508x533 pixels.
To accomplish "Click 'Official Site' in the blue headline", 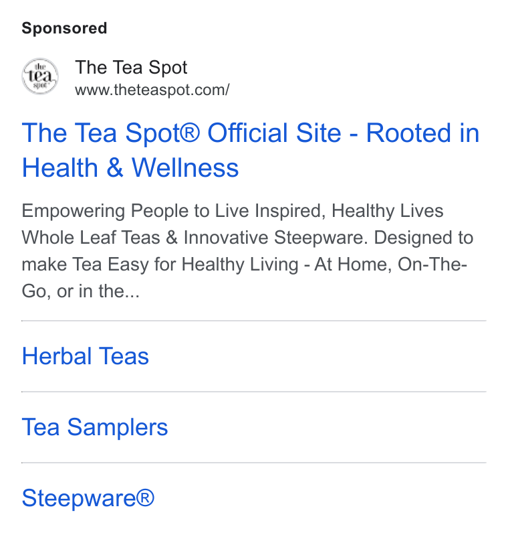I will [274, 133].
